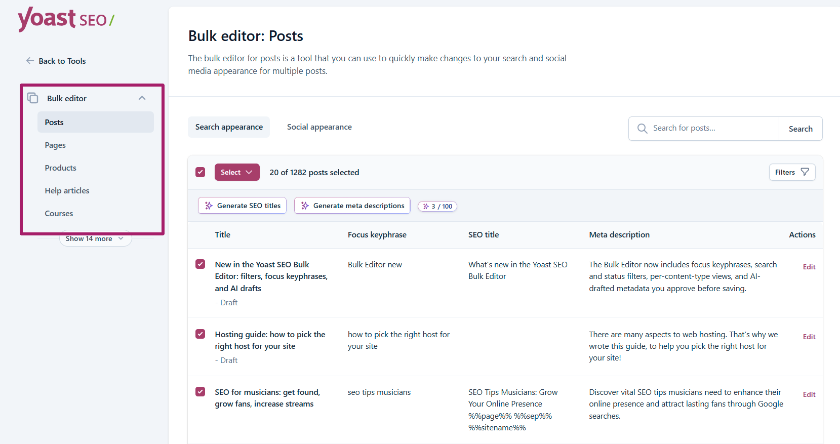The image size is (840, 444).
Task: Click the SEO title column header
Action: [x=484, y=235]
